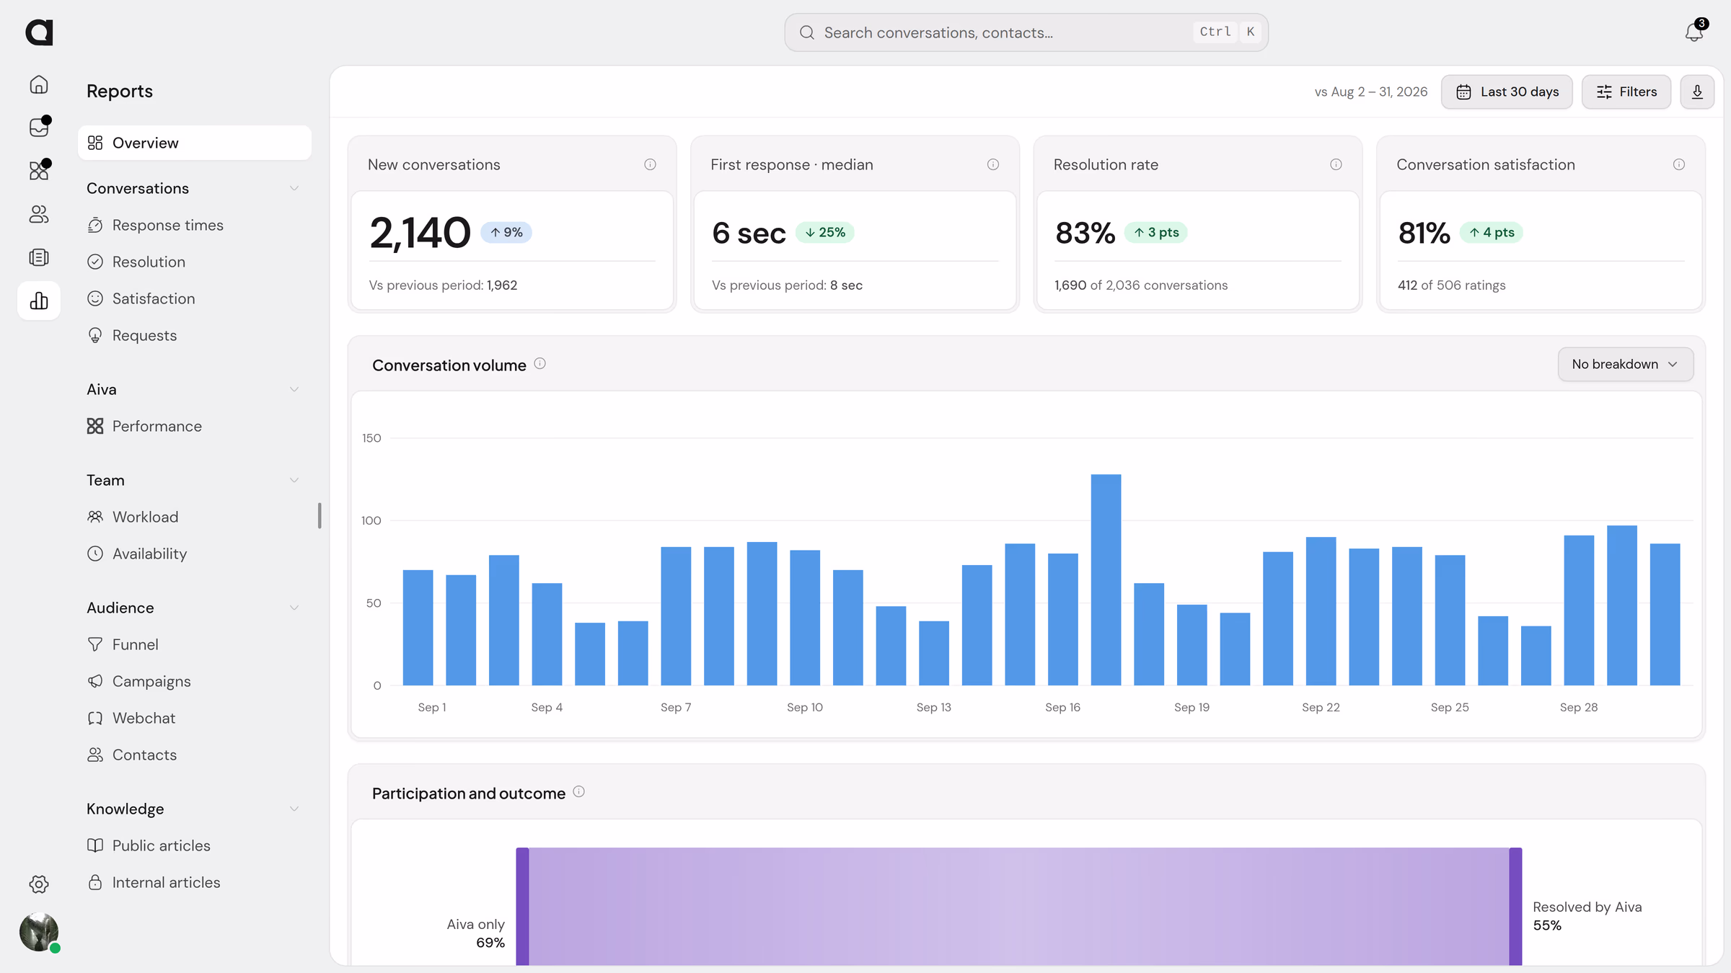Open the Home icon in left rail
Screen dimensions: 1731x973
point(39,85)
